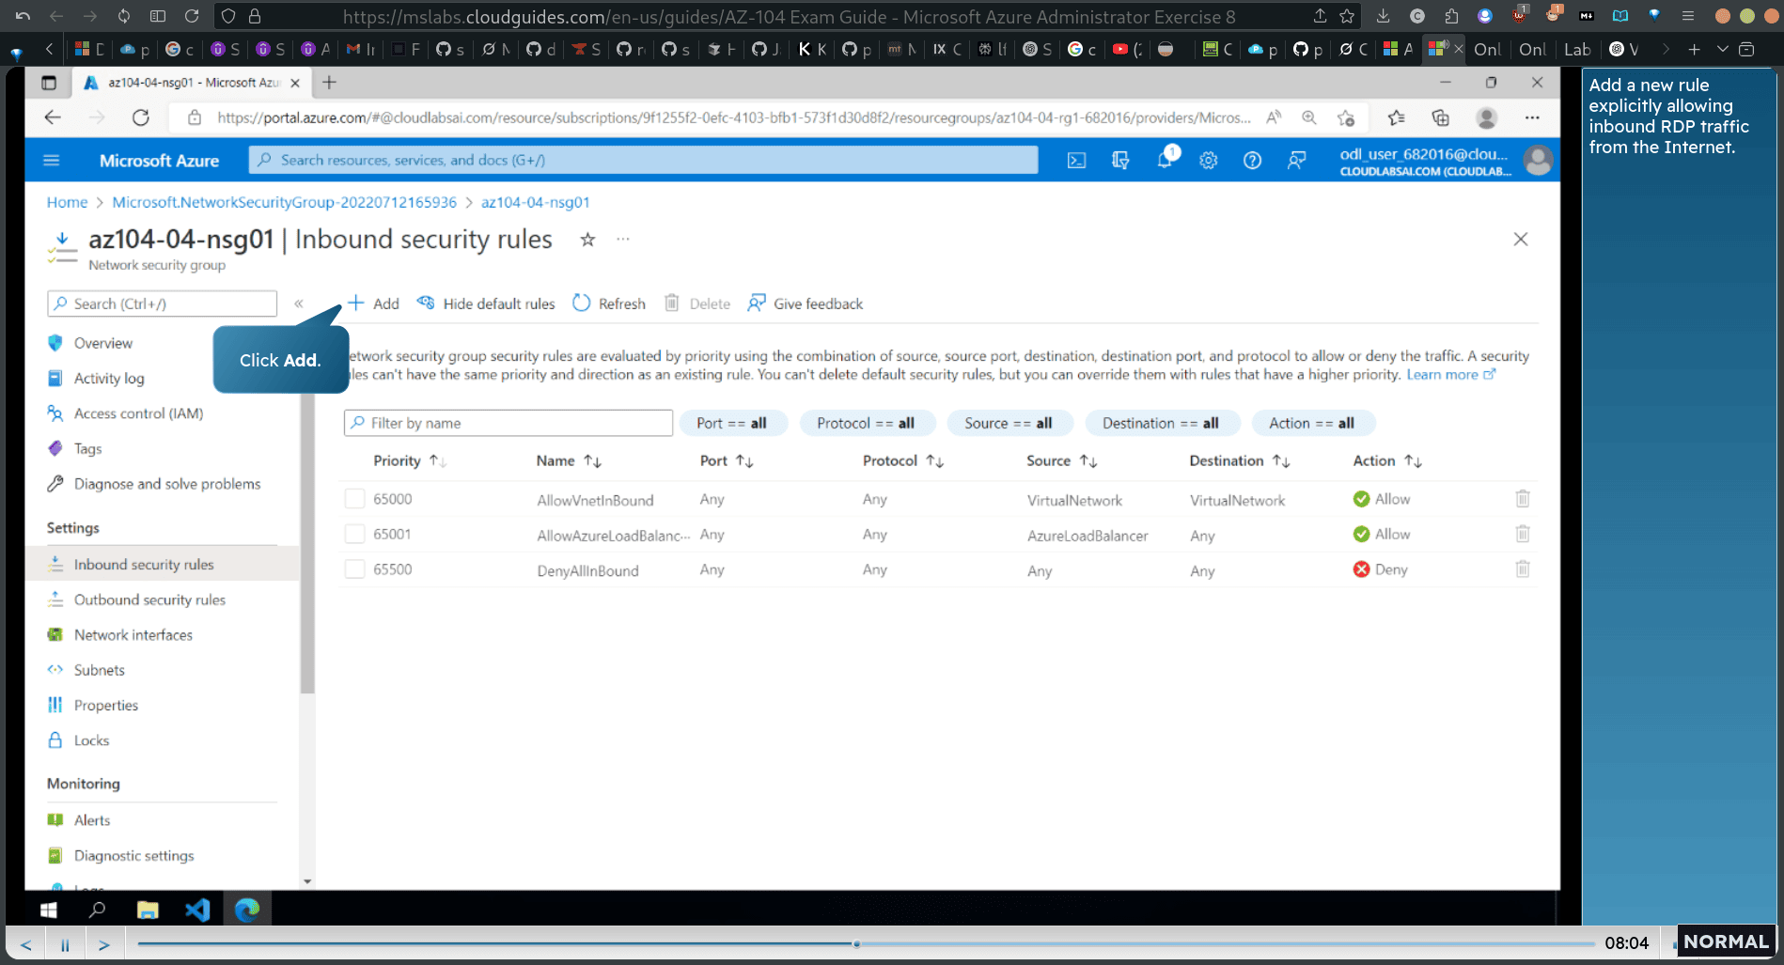Viewport: 1784px width, 965px height.
Task: Sort rules by Action column
Action: [1386, 460]
